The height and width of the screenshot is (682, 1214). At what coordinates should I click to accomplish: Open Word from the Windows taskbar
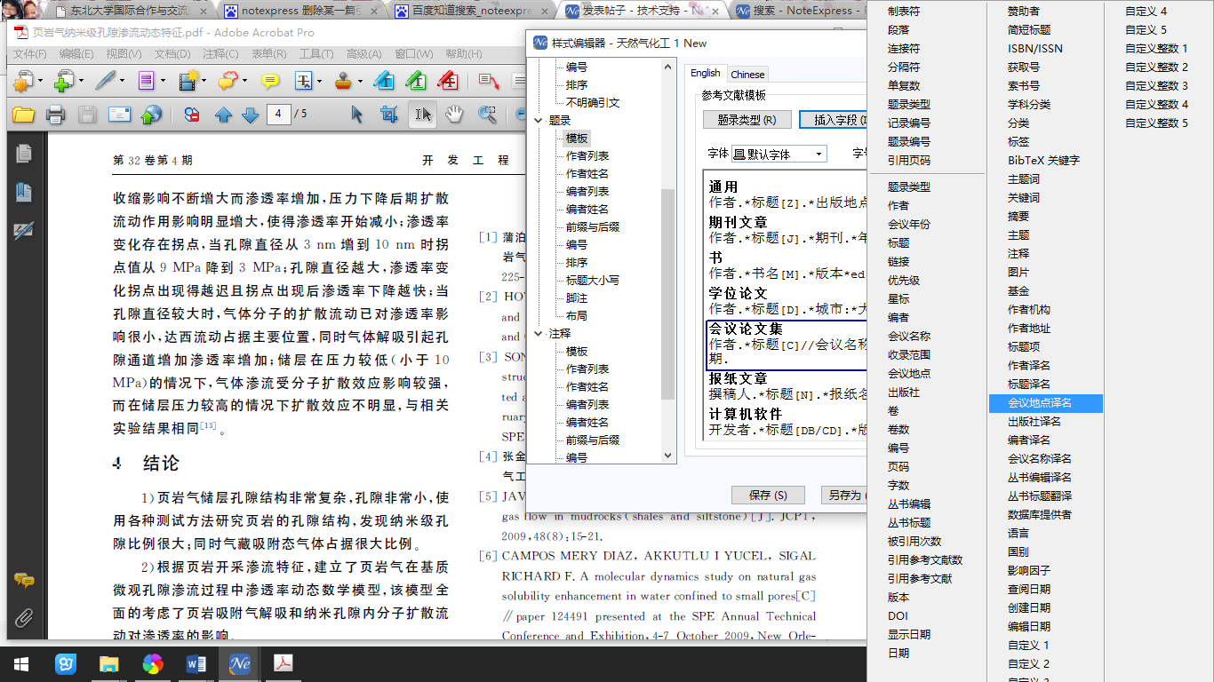click(196, 663)
